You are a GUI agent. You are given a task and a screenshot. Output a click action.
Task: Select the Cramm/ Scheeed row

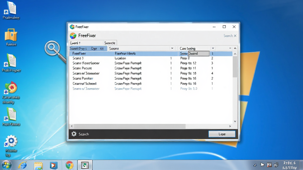tap(151, 84)
